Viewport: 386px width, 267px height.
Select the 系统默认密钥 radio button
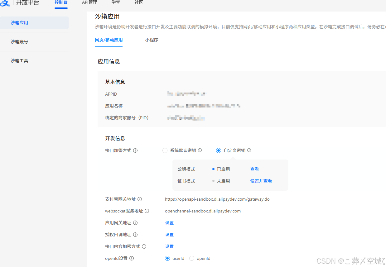point(165,150)
